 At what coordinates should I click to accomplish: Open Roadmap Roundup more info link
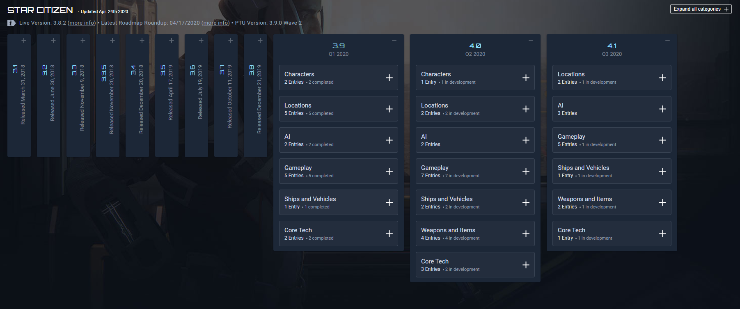[x=215, y=23]
